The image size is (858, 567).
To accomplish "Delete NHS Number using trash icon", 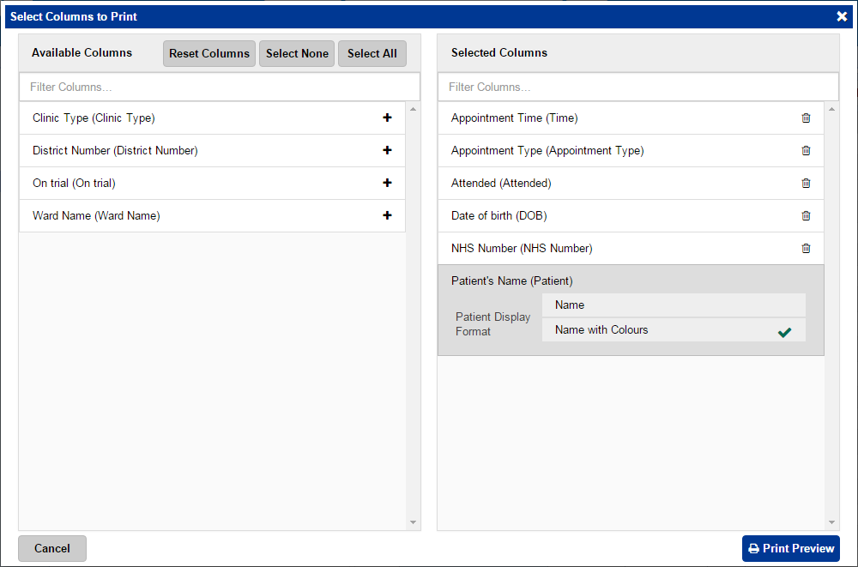I will point(806,249).
